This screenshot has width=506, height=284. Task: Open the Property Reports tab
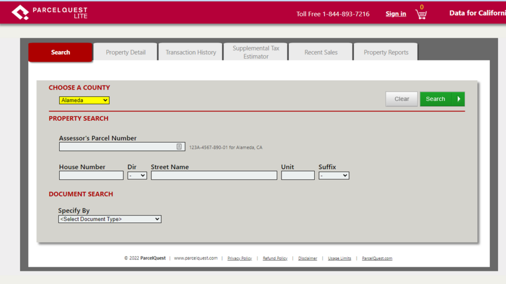[x=386, y=52]
